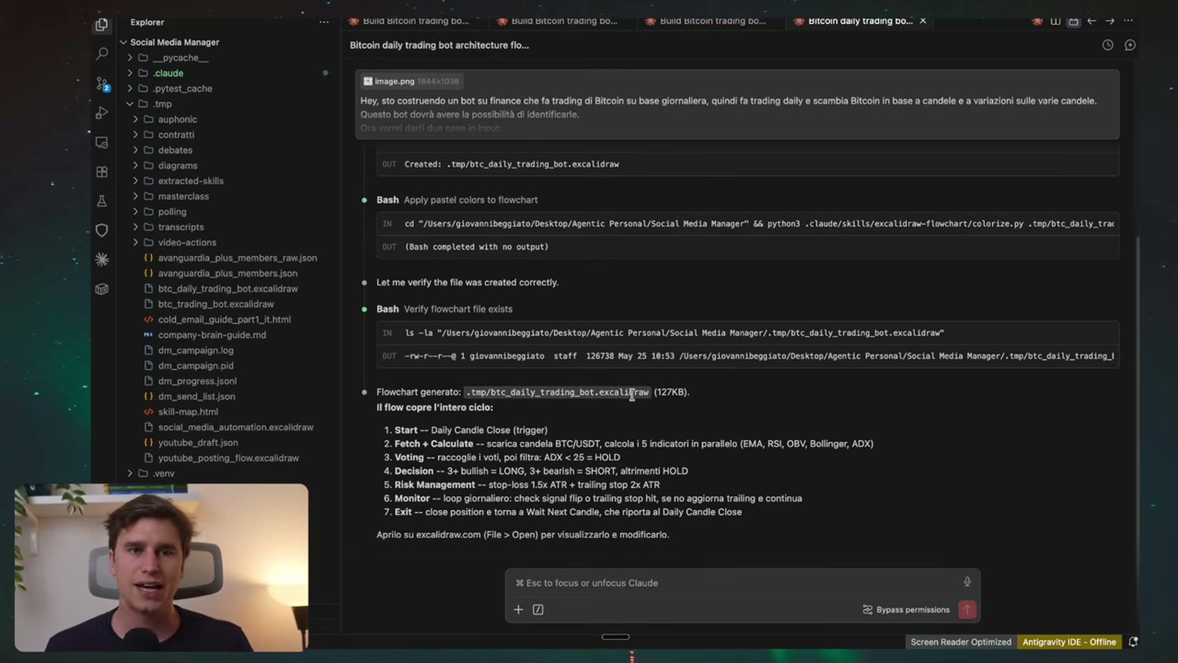Open cold_email_guide_part1_it.html file
The width and height of the screenshot is (1178, 663).
224,319
